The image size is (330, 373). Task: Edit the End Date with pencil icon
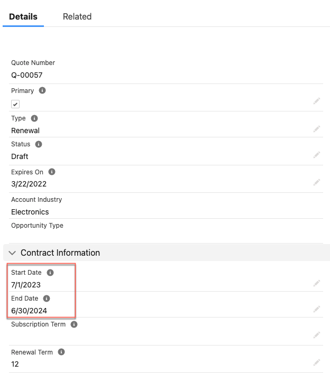point(316,309)
